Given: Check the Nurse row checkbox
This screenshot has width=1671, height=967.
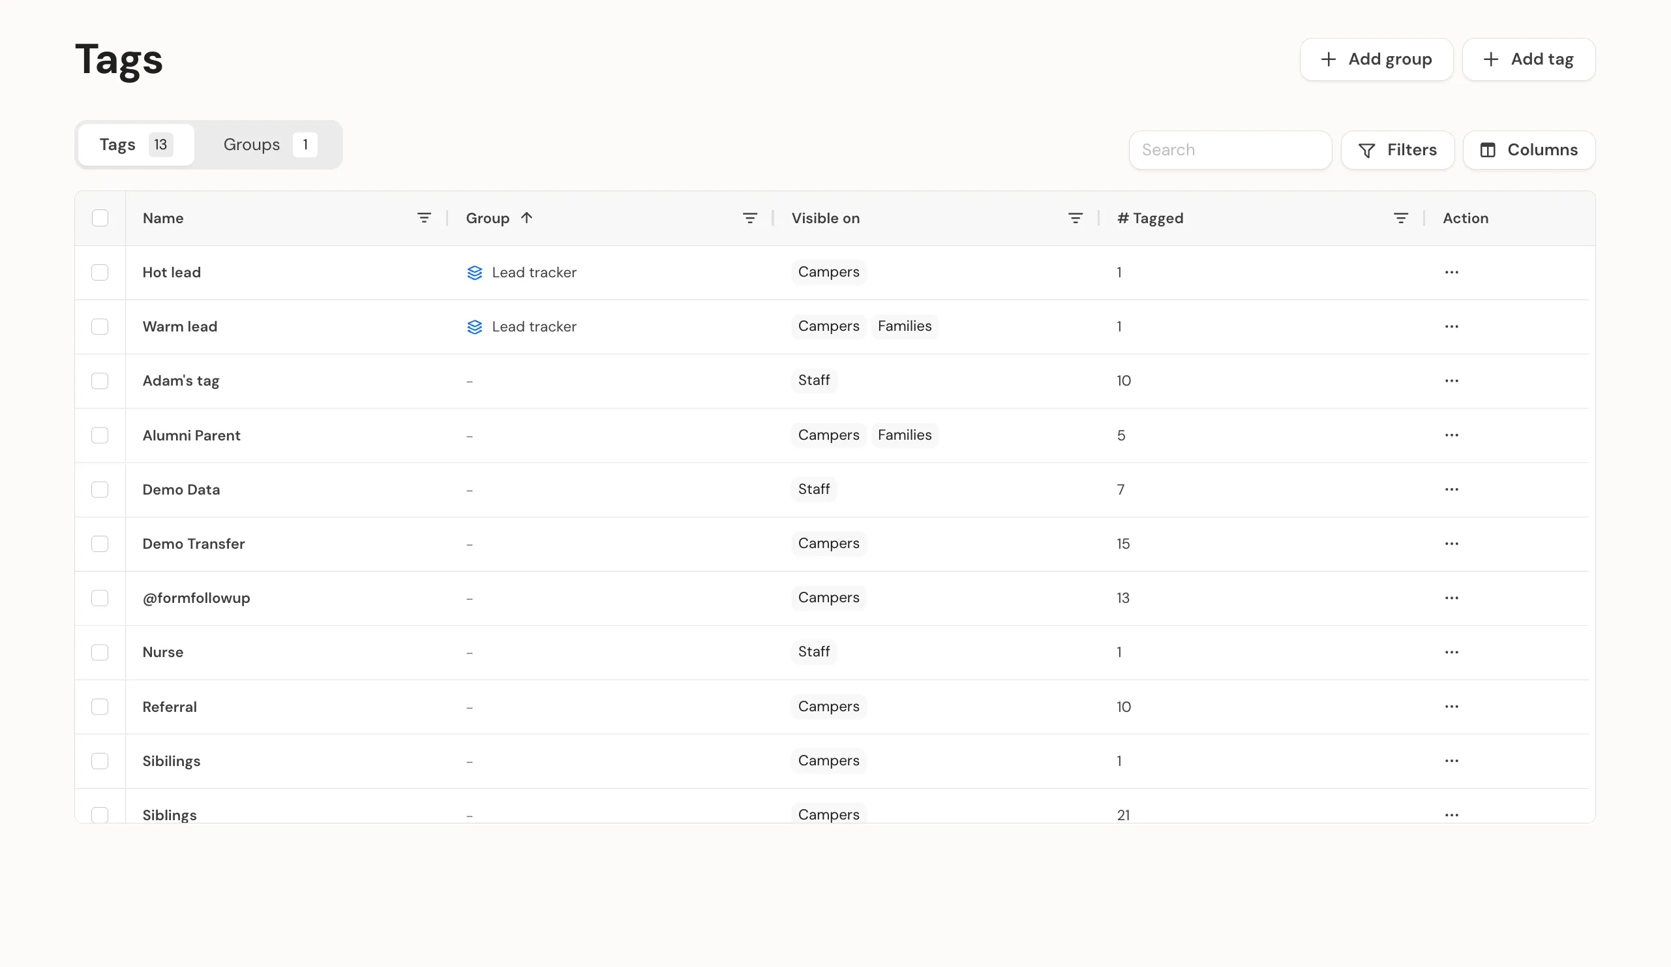Looking at the screenshot, I should 100,653.
